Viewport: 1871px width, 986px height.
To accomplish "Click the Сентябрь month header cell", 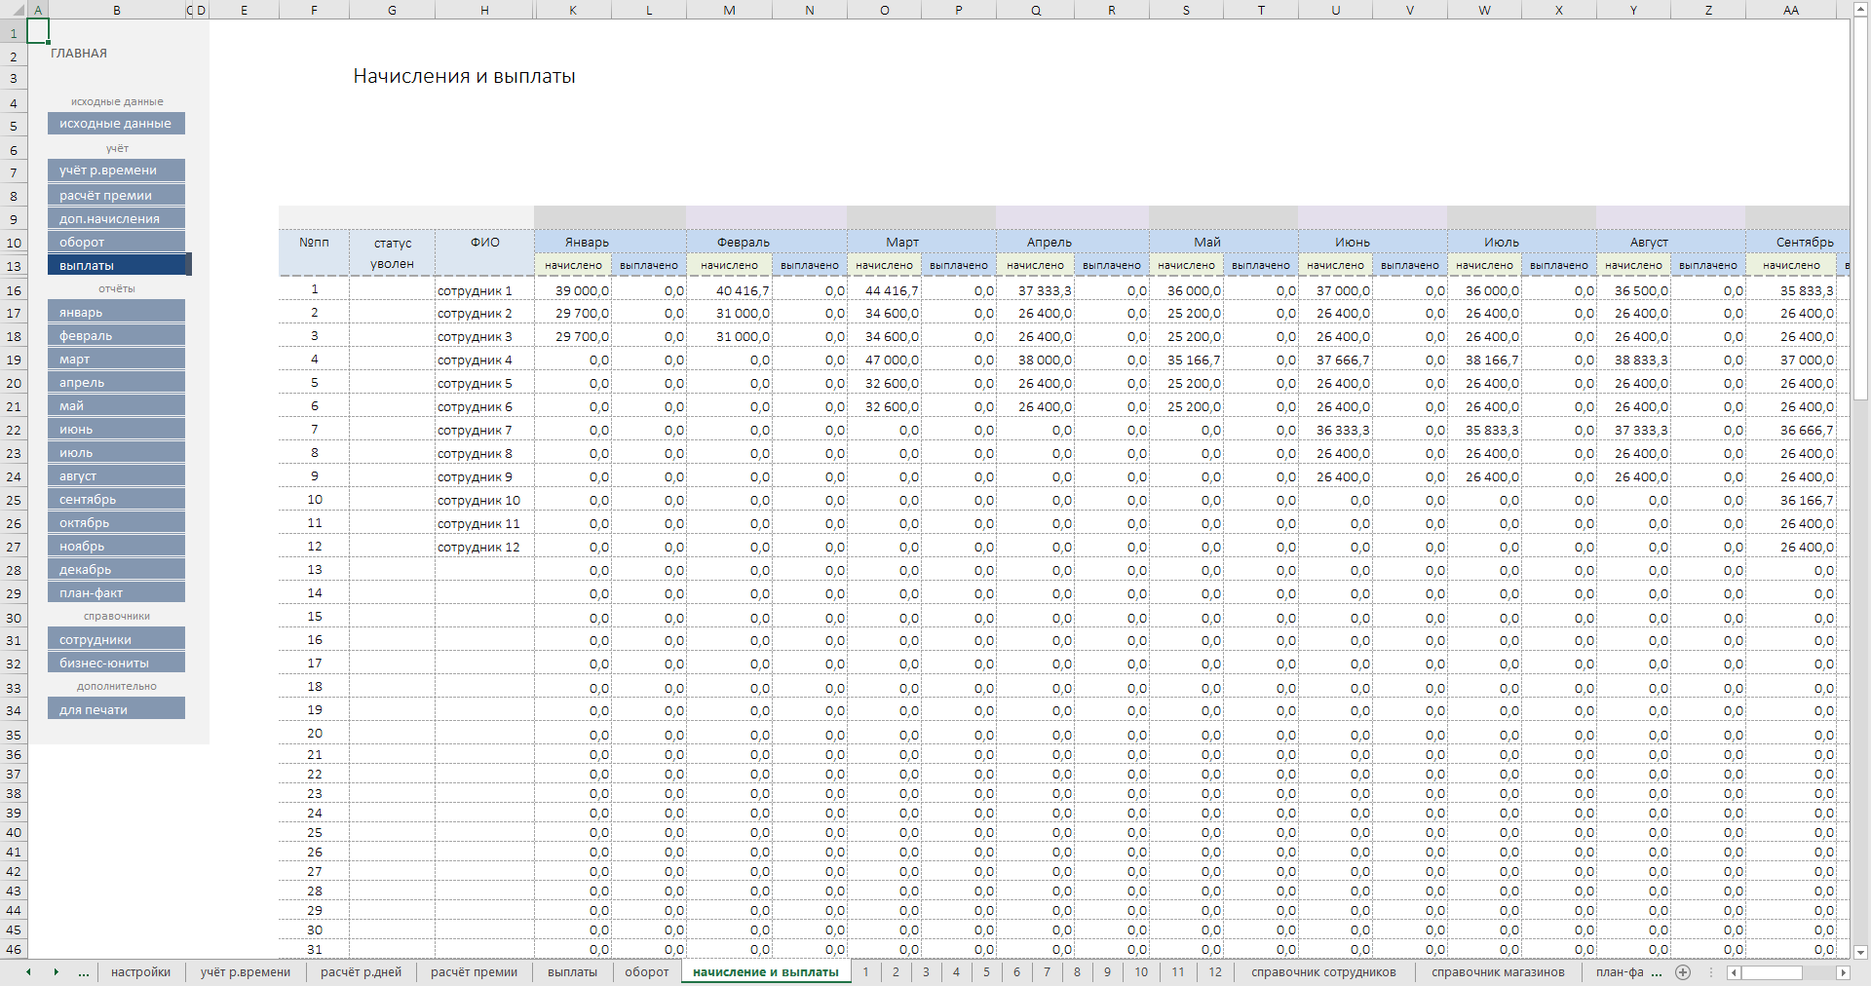I will pos(1797,242).
